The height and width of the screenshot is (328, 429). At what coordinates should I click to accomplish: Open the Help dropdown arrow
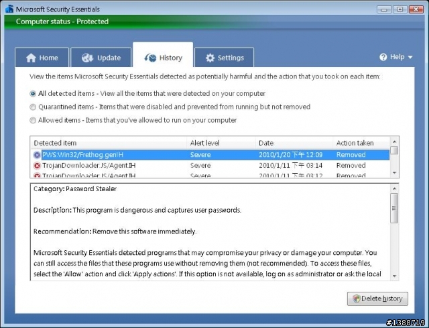tap(410, 57)
